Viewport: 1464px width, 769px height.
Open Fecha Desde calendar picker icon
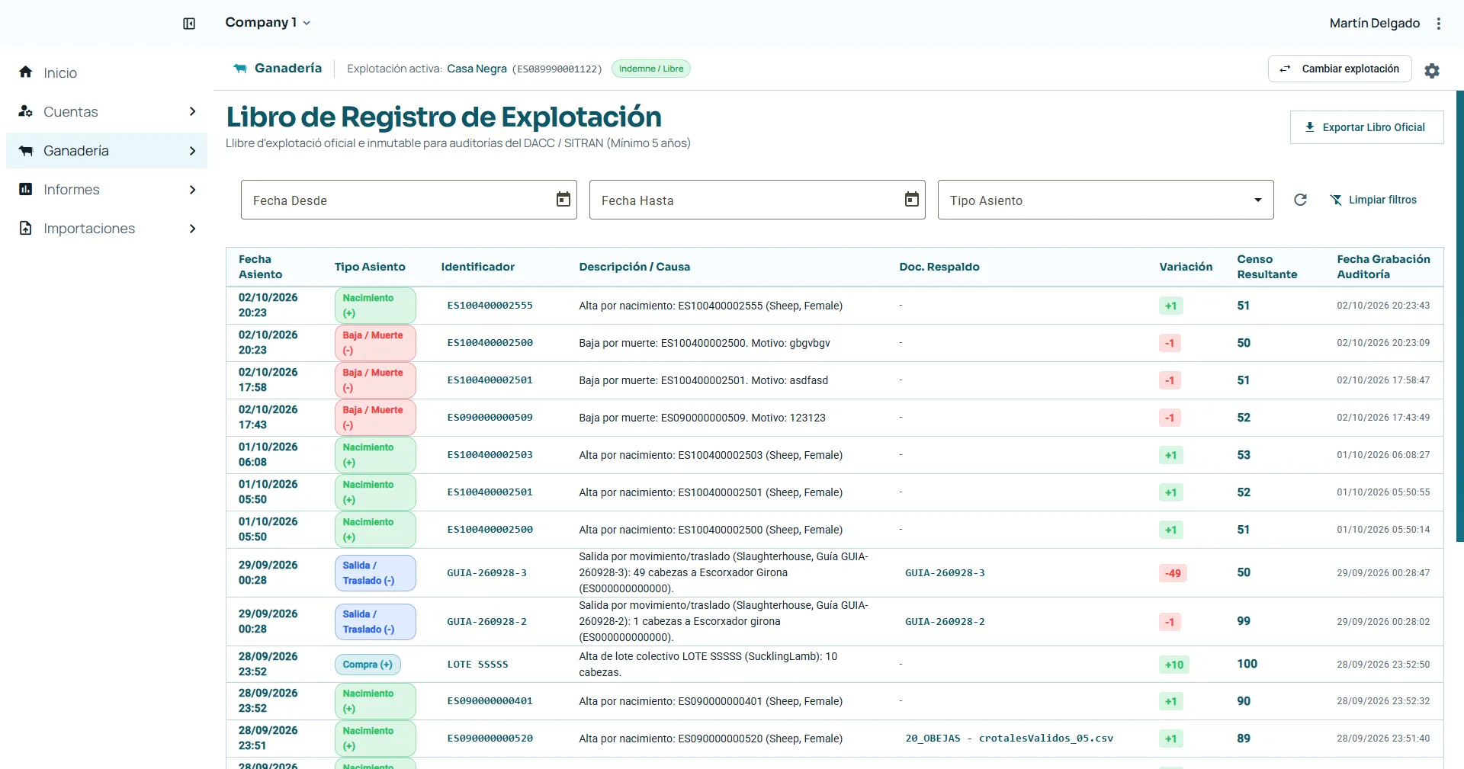563,199
